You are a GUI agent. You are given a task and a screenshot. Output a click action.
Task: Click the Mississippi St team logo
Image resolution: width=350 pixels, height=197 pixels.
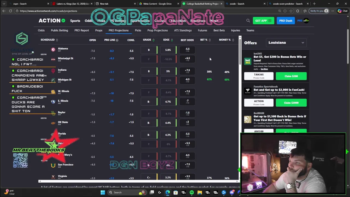[53, 59]
